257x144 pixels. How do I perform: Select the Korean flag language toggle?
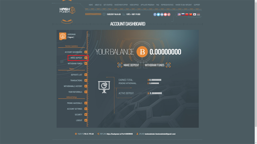[x=194, y=14]
